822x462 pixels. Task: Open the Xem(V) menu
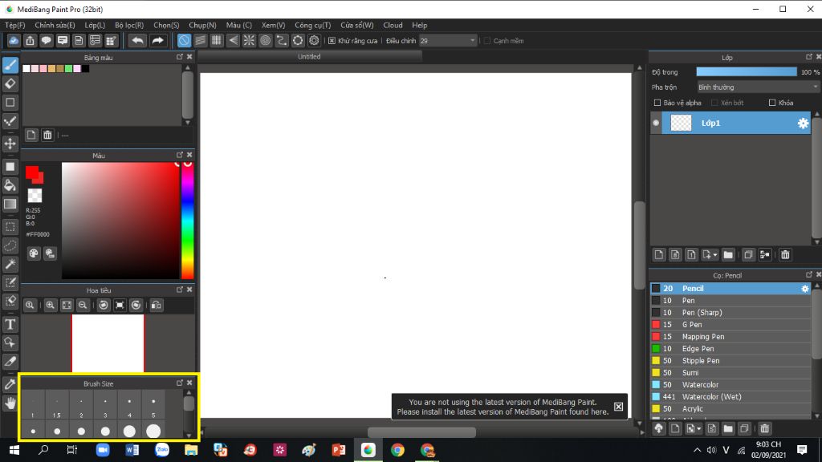[x=273, y=25]
